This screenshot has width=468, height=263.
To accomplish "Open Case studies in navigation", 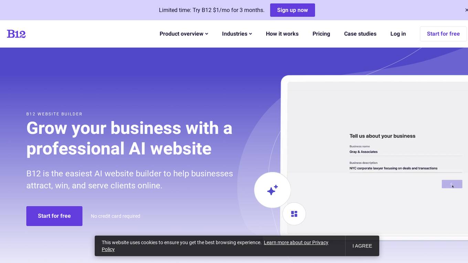I will [360, 34].
